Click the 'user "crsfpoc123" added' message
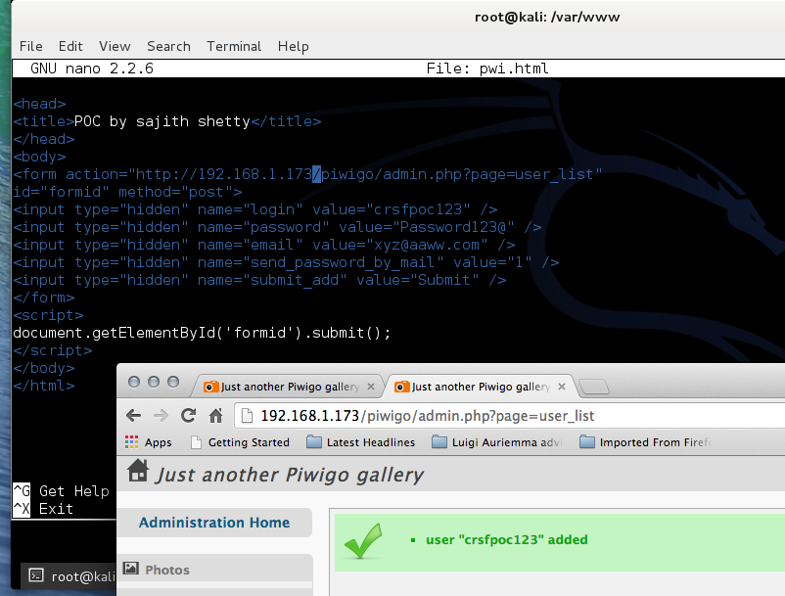Viewport: 785px width, 596px height. [x=507, y=540]
